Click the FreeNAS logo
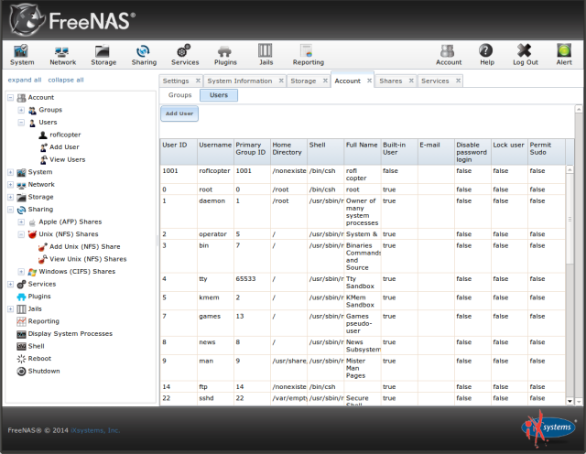 pyautogui.click(x=72, y=20)
